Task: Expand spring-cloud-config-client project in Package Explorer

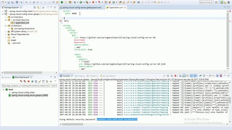Action: [3, 11]
